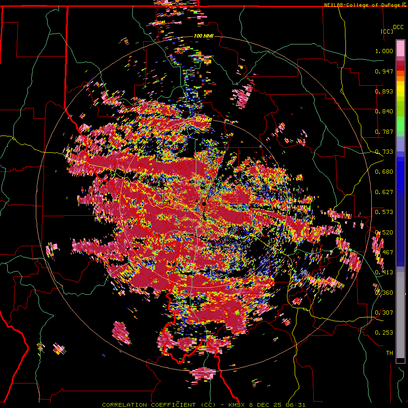Select the 0.253 legend value
408x408 pixels.
click(x=384, y=333)
